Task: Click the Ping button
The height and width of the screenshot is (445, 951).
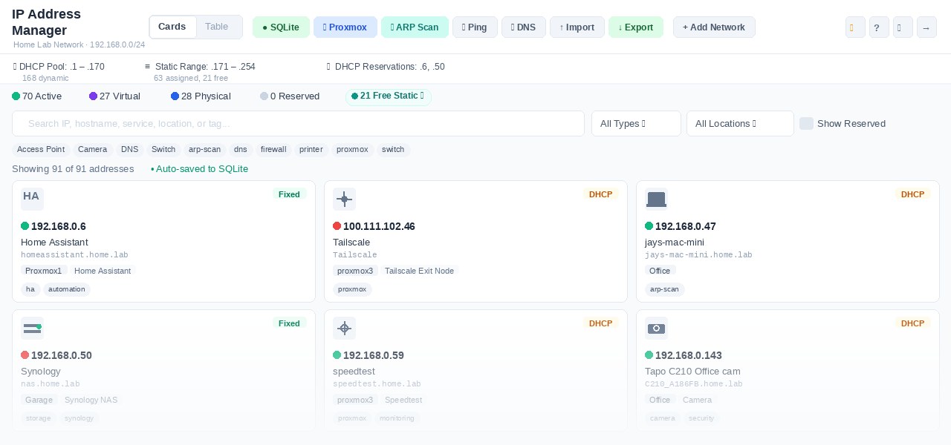Action: point(475,27)
